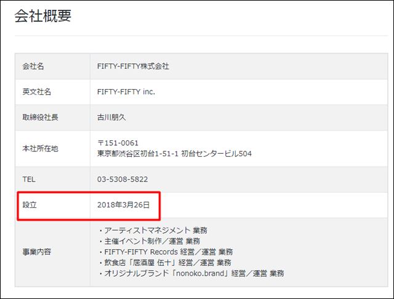Select the president name 古川朋久
The width and height of the screenshot is (394, 299).
point(111,117)
